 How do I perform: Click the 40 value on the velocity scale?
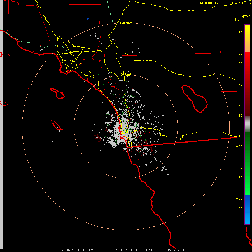point(241,85)
